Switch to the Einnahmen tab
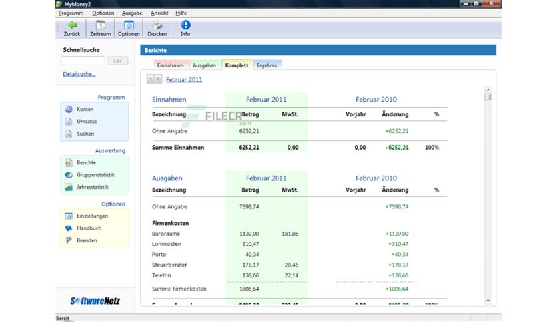Screen dimensions: 557x322 [x=171, y=65]
